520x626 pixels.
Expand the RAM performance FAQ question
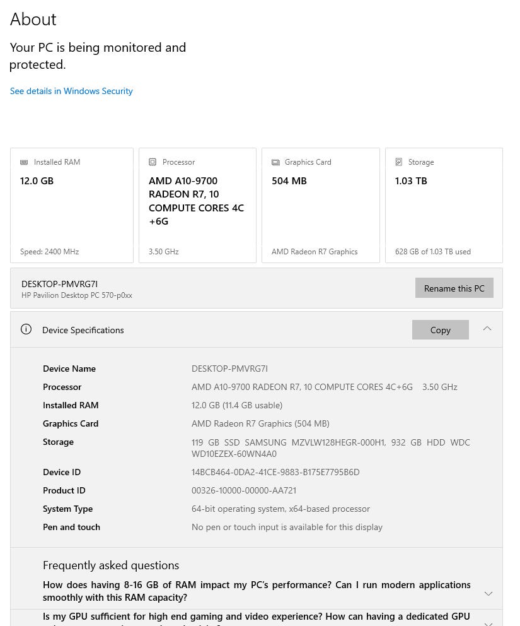tap(488, 593)
